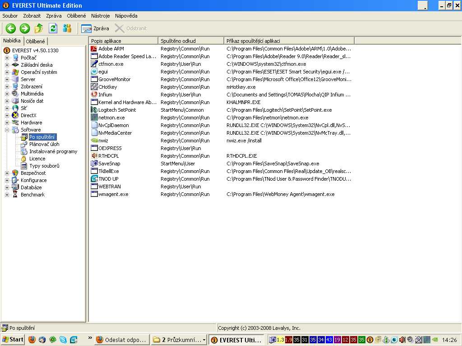Open the Zpráva menu
Image resolution: width=462 pixels, height=346 pixels.
[x=54, y=16]
